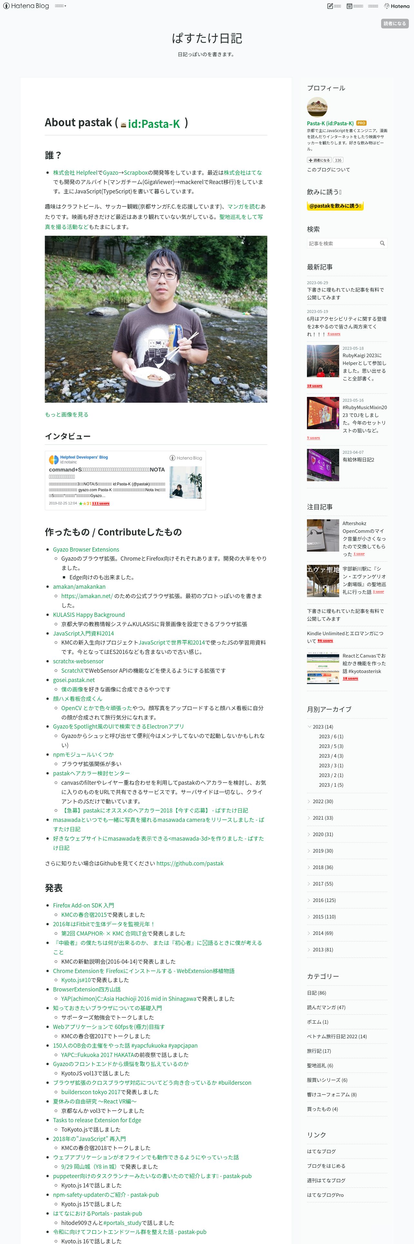Open the Firefox Add-on SDK 入門 link
414x1244 pixels.
[84, 905]
